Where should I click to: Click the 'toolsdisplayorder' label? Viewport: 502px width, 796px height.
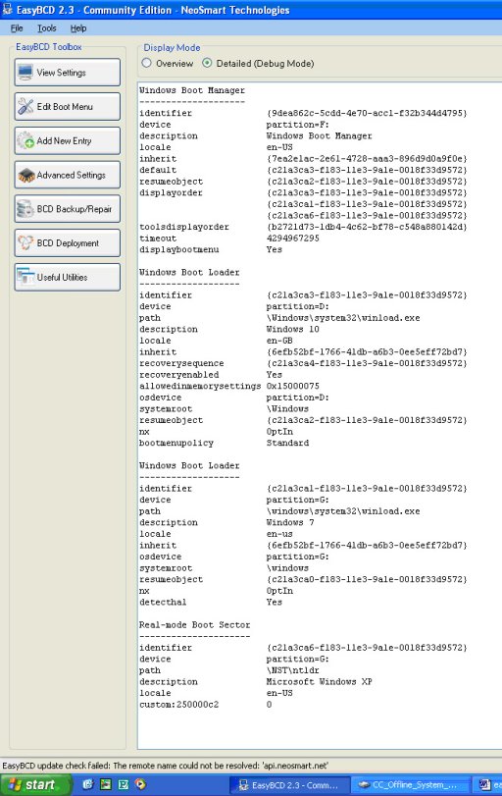tap(184, 227)
